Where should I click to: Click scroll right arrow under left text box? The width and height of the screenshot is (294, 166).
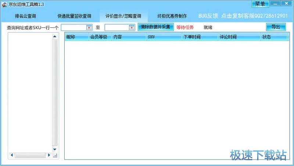(49, 155)
